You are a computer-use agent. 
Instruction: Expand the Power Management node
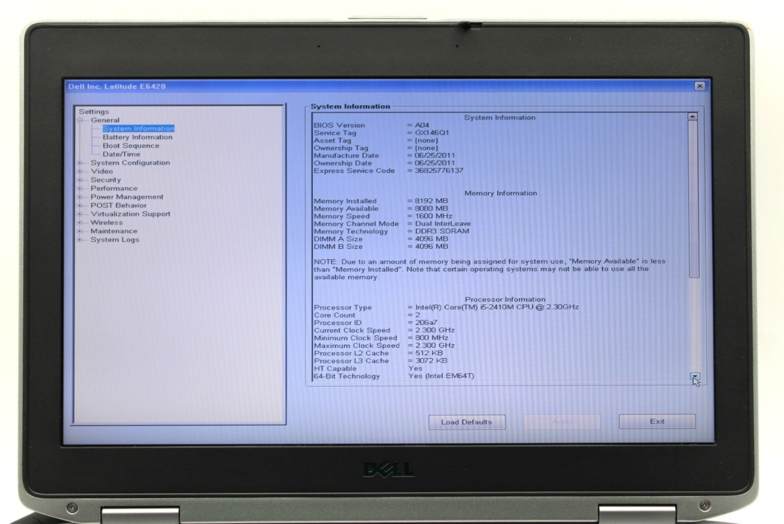click(x=80, y=197)
